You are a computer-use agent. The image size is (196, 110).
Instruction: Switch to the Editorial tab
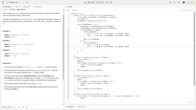[x=17, y=7]
